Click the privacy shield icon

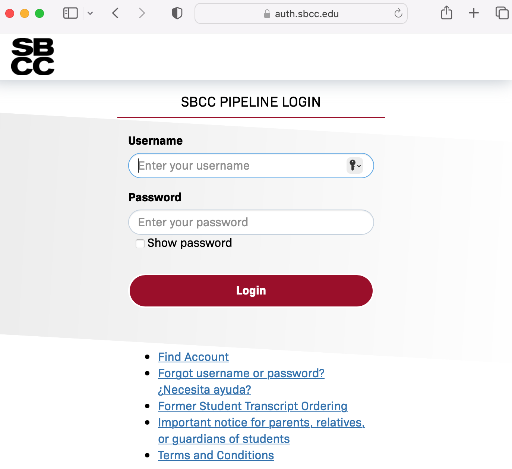(177, 13)
